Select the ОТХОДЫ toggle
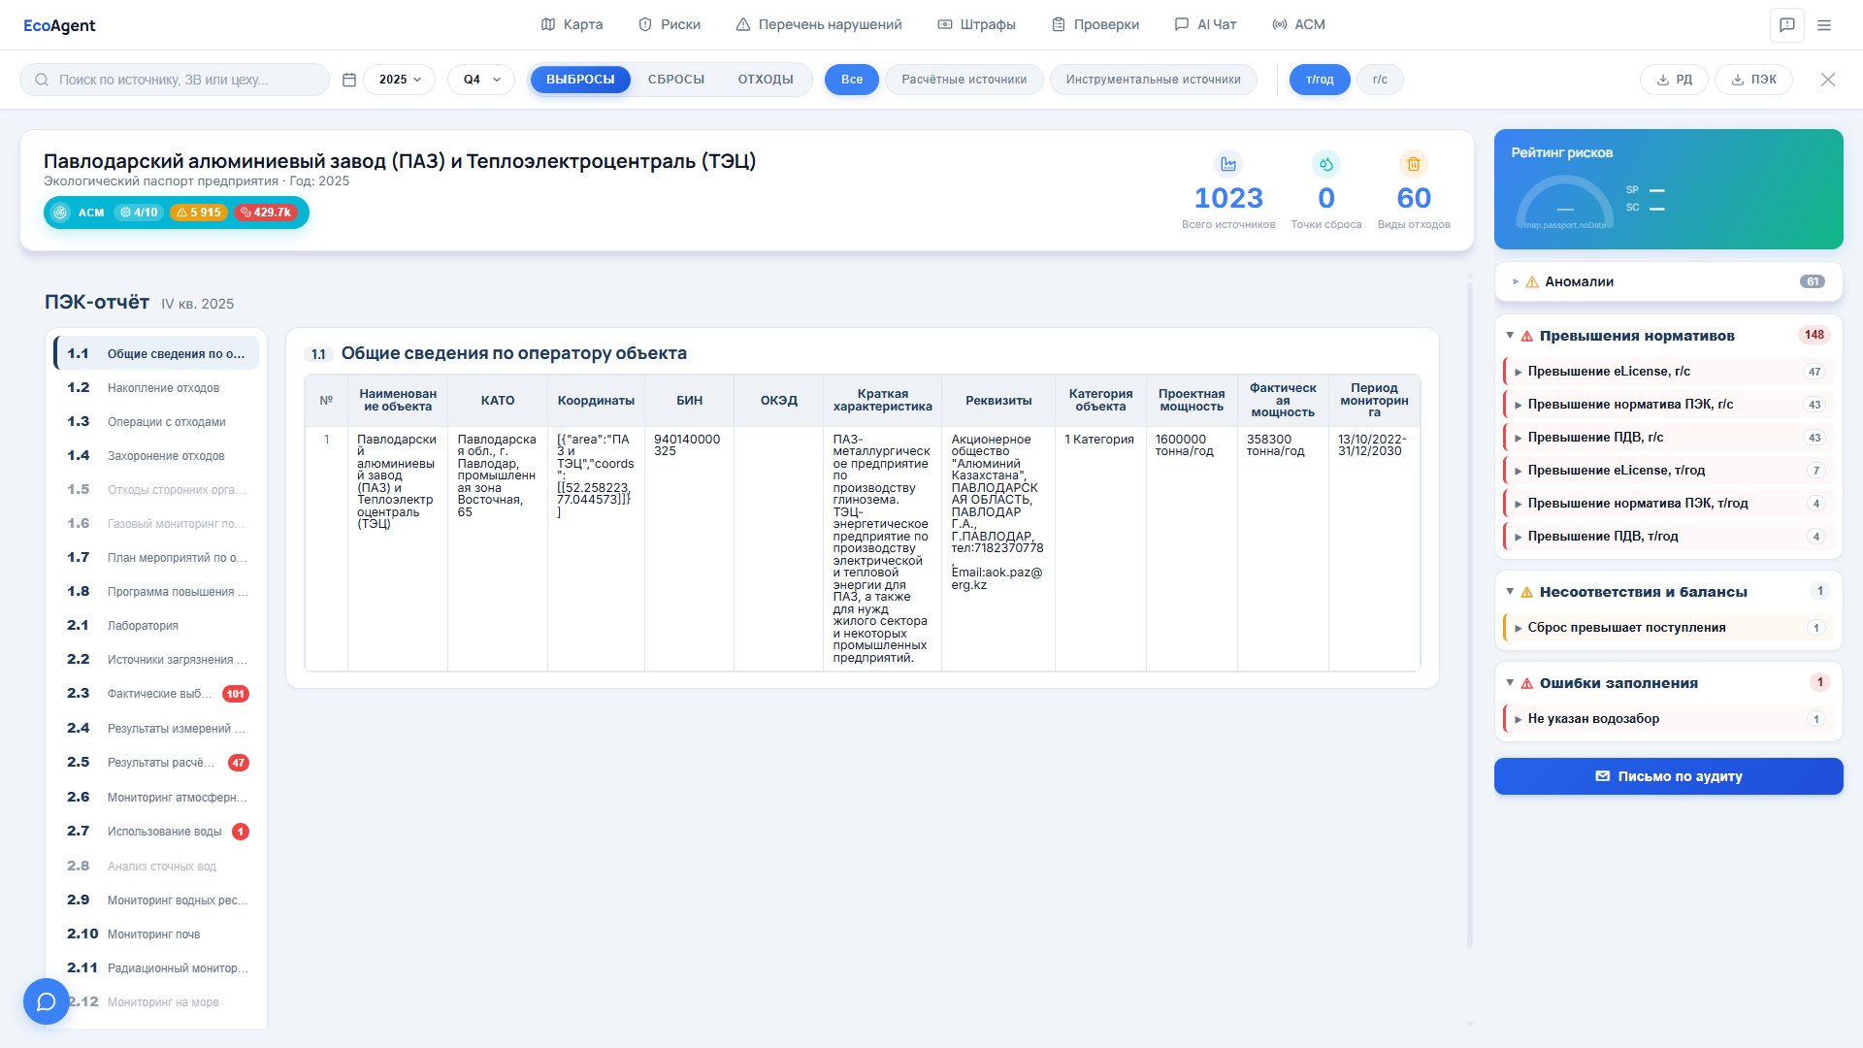The height and width of the screenshot is (1048, 1863). click(x=766, y=80)
